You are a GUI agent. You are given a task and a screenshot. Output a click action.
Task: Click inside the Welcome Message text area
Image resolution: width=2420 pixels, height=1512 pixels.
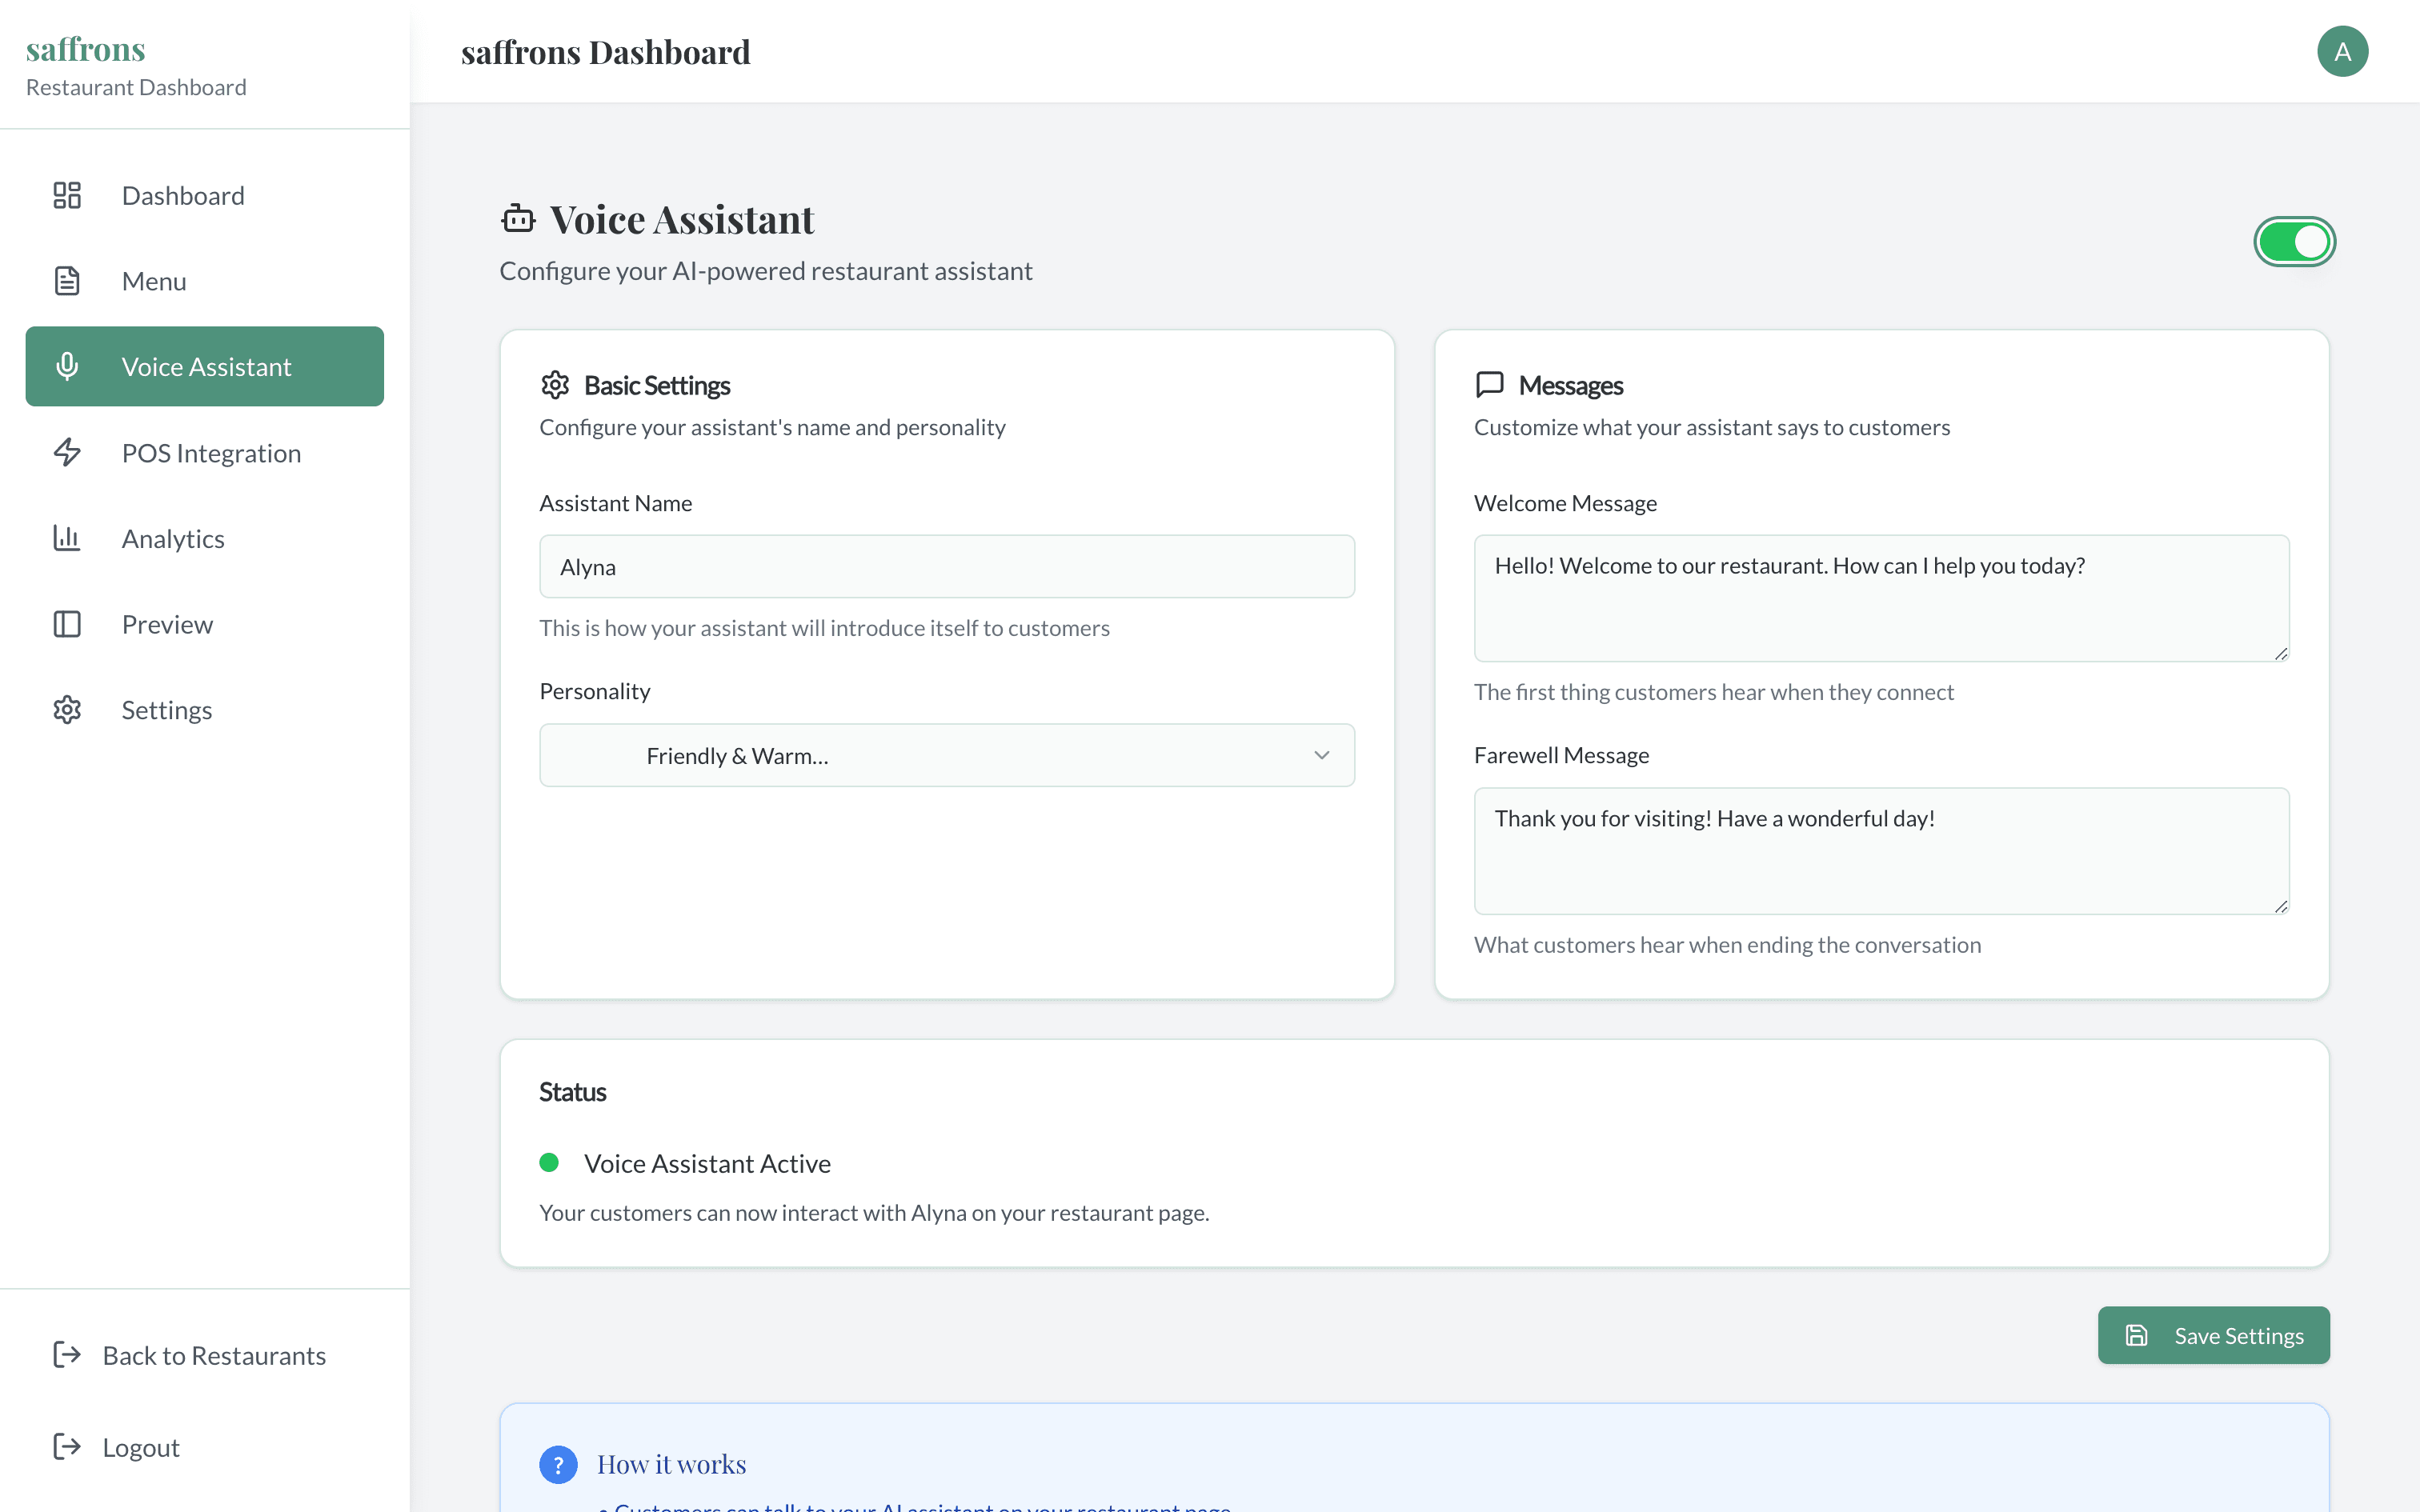tap(1880, 598)
